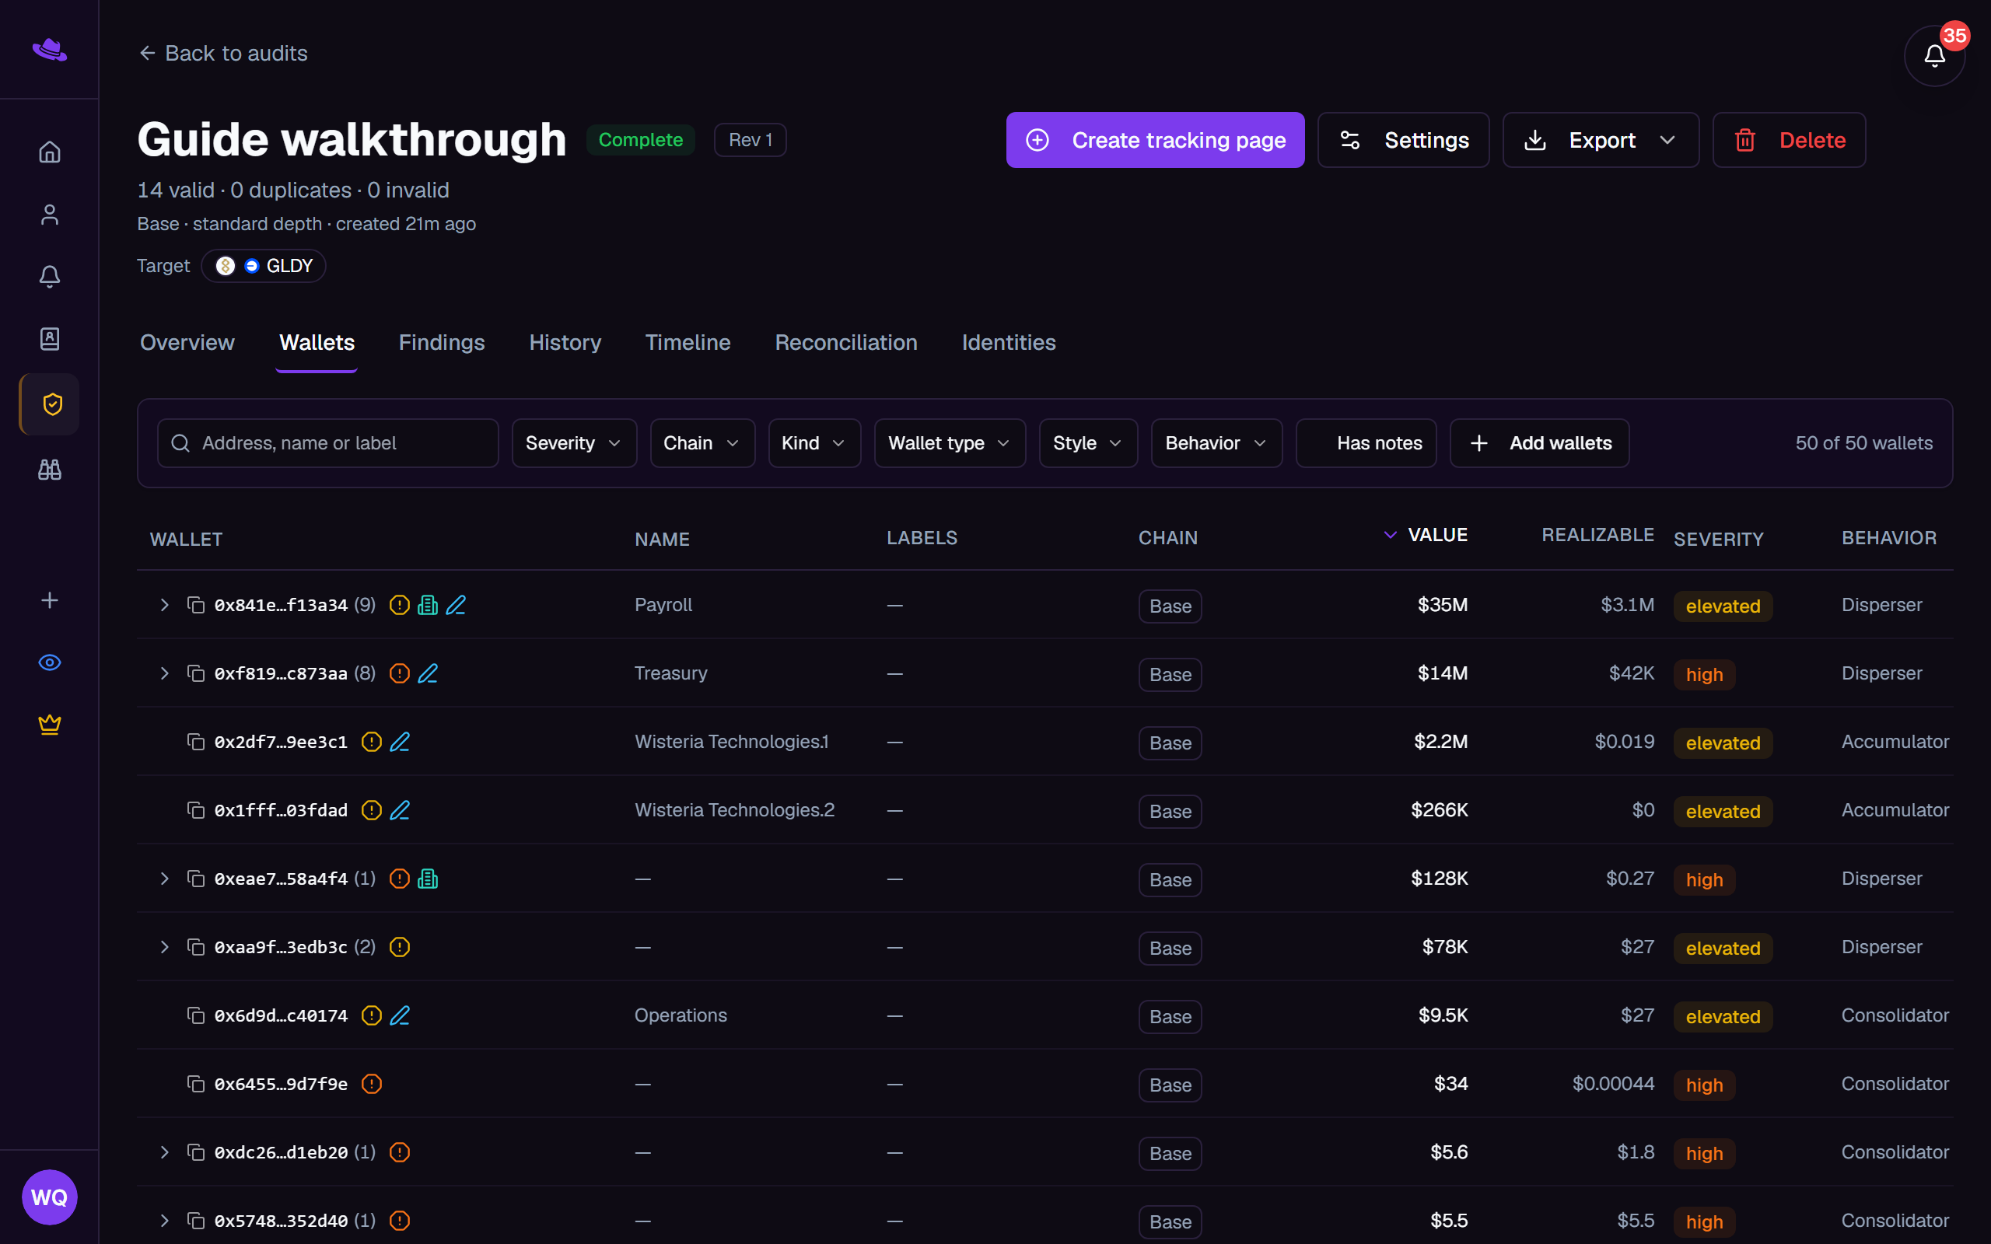Open the Export dropdown menu
This screenshot has width=1991, height=1244.
tap(1601, 140)
